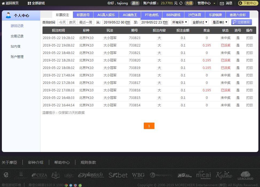Refresh the account balance icon
Screen dimensions: 260x187
tap(181, 3)
